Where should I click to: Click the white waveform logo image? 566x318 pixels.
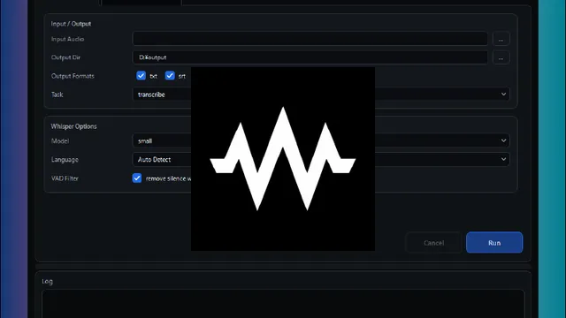(x=283, y=159)
